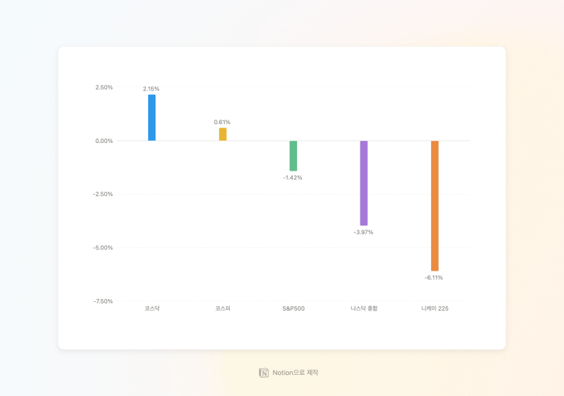Click the -3.97% value label
The height and width of the screenshot is (396, 564).
point(363,233)
